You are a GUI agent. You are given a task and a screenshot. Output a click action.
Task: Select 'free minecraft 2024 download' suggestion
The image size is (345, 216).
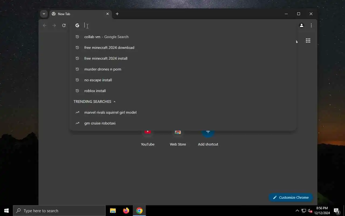tap(183, 48)
